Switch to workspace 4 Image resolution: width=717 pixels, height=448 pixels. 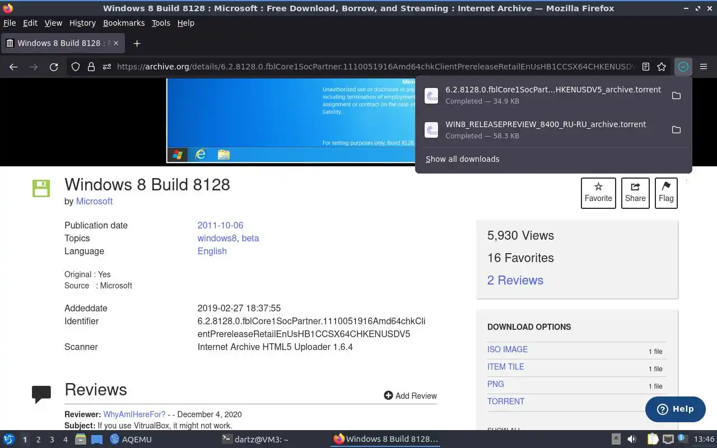[x=65, y=440]
